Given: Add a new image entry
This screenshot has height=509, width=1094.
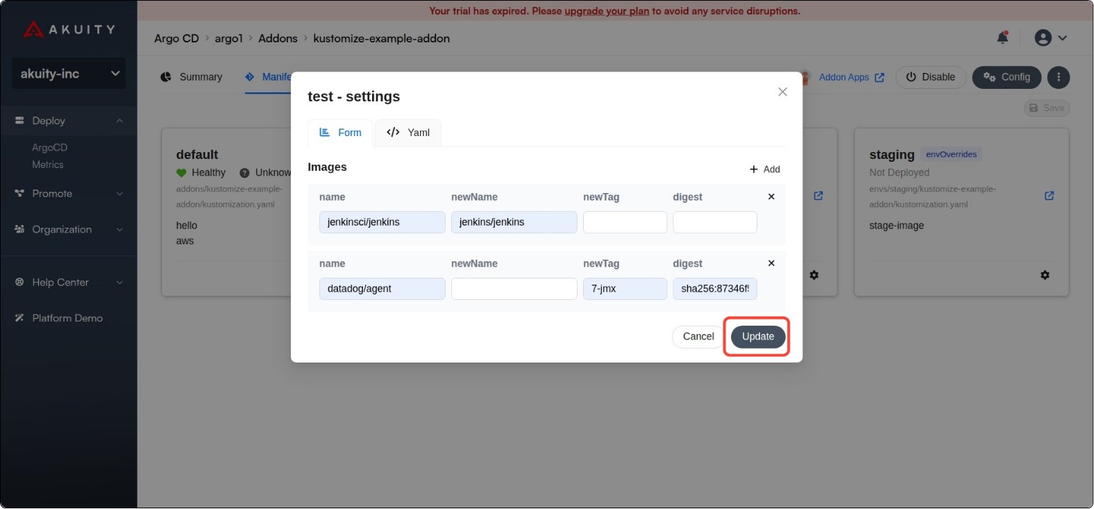Looking at the screenshot, I should 765,169.
